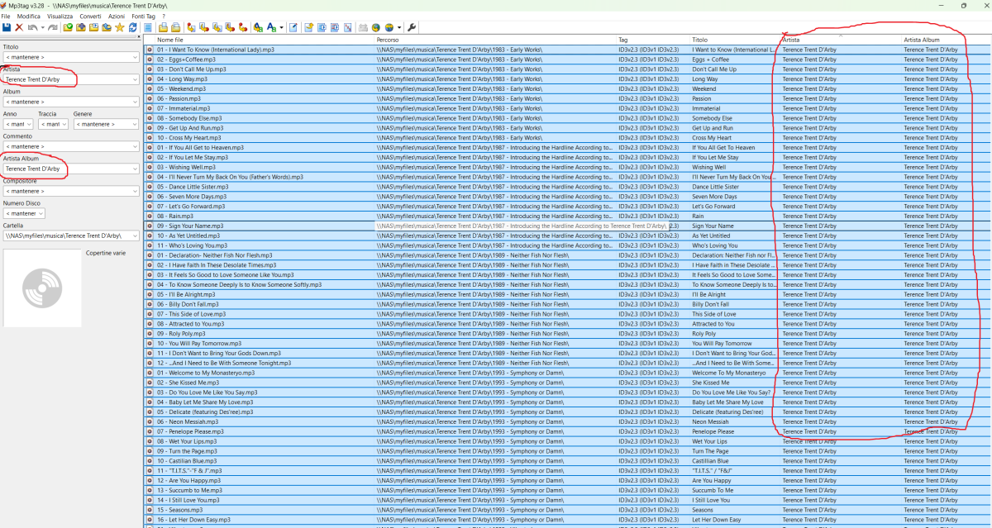
Task: Open the Extended Tags view icon
Action: click(x=147, y=27)
